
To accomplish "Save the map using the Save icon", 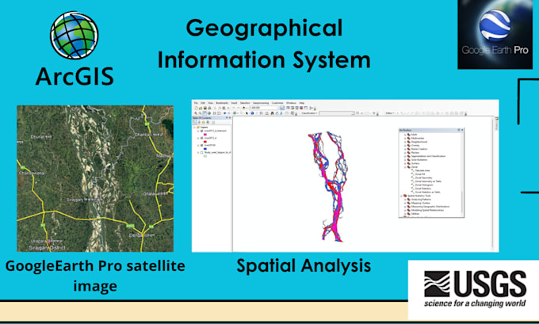I will point(205,108).
